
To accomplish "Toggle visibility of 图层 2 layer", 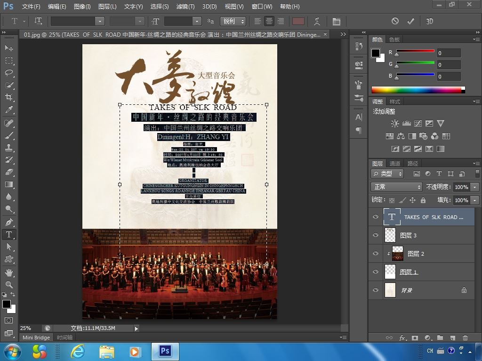I will (x=376, y=253).
